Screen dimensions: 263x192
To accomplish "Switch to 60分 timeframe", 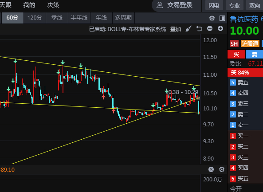I will click(12, 18).
